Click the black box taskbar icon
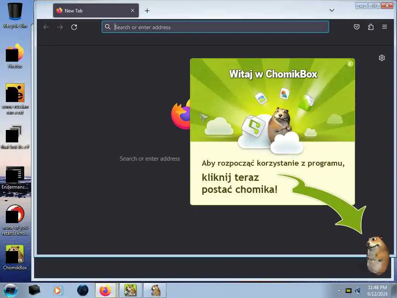Image resolution: width=397 pixels, height=298 pixels. click(34, 290)
